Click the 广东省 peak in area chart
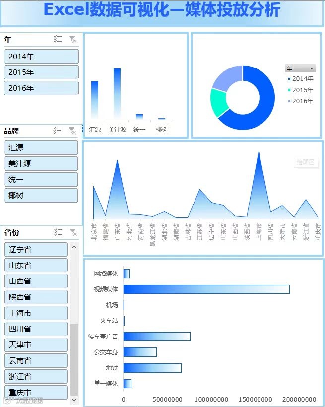325x407 pixels. click(x=117, y=161)
